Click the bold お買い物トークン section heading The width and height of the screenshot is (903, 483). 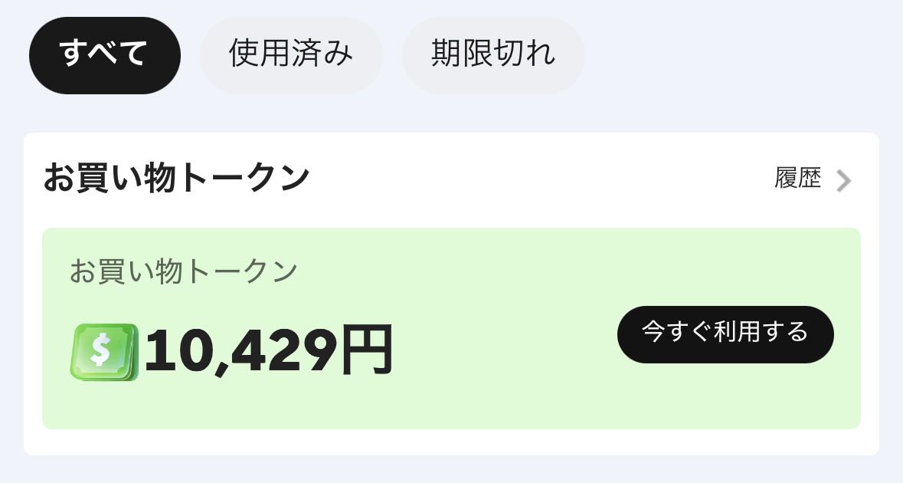coord(176,178)
